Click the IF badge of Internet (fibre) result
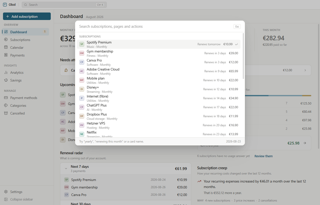The width and height of the screenshot is (320, 205). (82, 98)
